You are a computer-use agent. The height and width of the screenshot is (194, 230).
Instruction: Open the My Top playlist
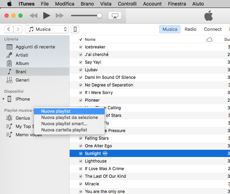20,126
